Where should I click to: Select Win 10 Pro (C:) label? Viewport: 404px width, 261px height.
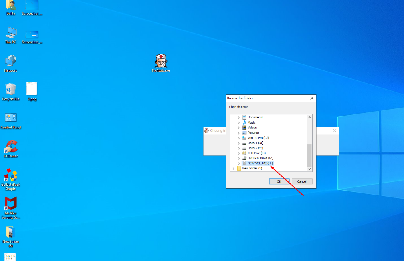tap(258, 138)
